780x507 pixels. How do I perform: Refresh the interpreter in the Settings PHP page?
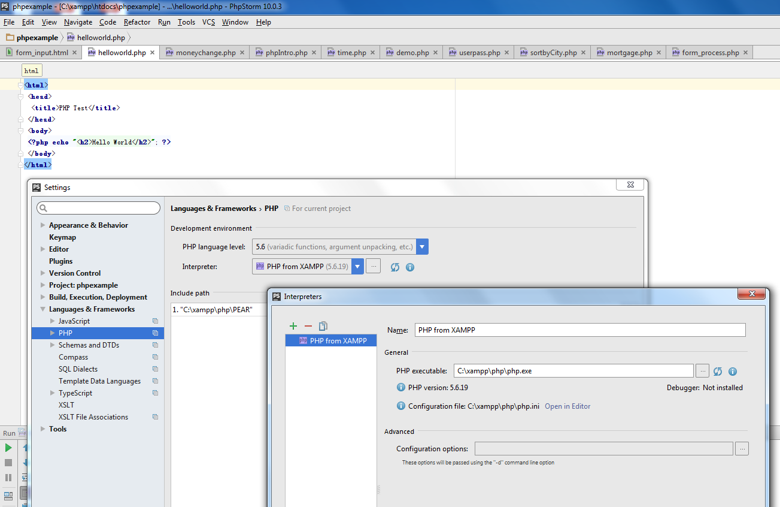tap(395, 267)
